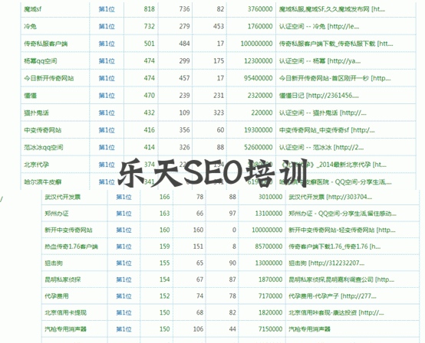Open page title 认证空间 -- 冷兔
This screenshot has height=343, width=425.
tap(302, 27)
